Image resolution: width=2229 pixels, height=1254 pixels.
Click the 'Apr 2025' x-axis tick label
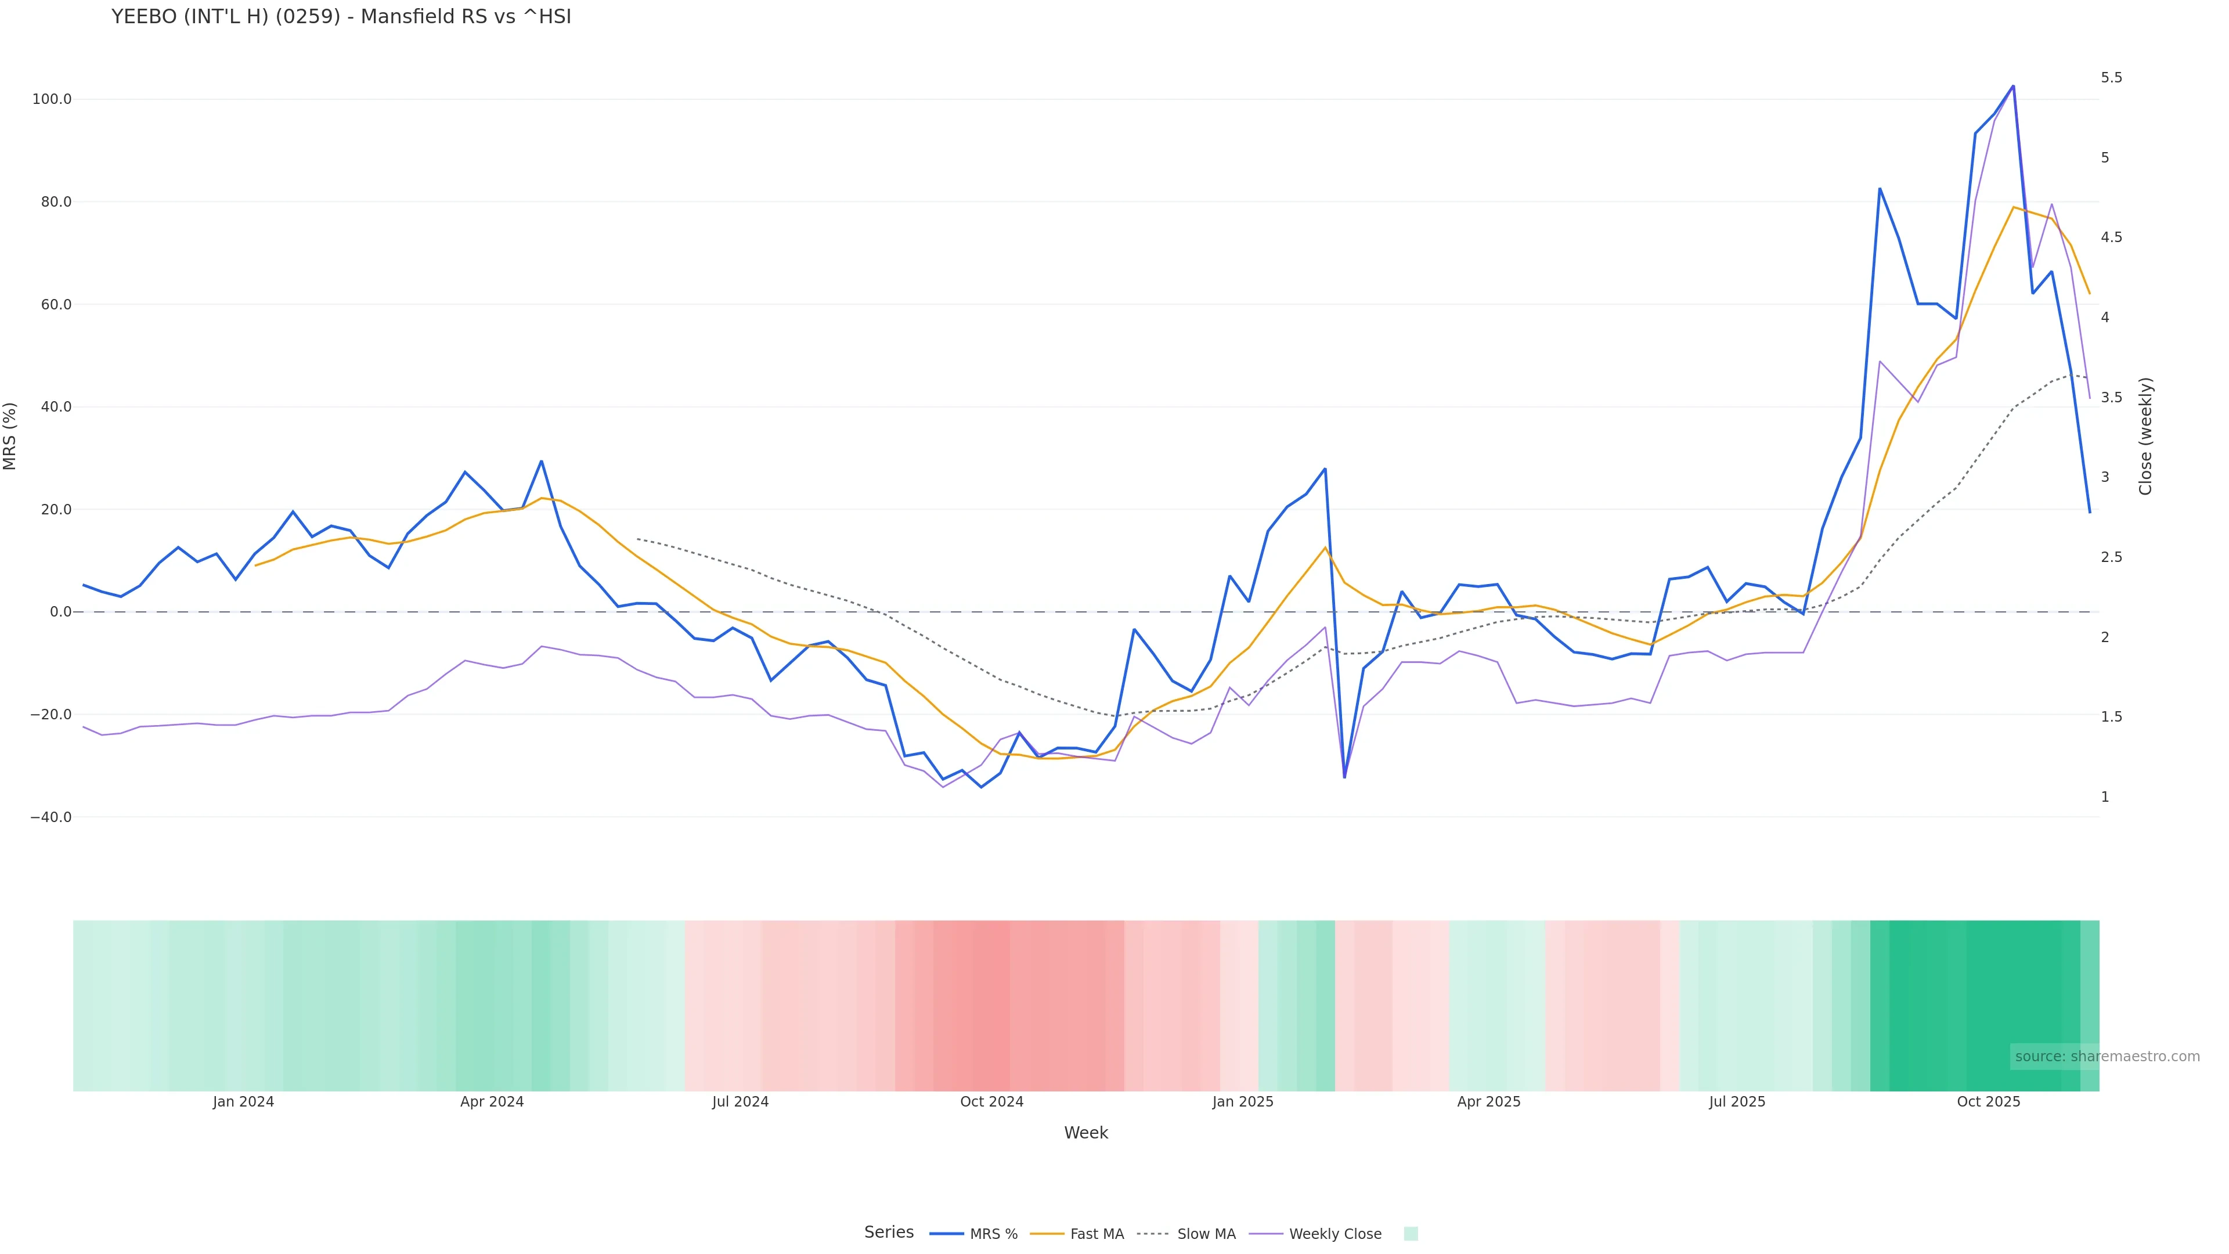1488,1102
